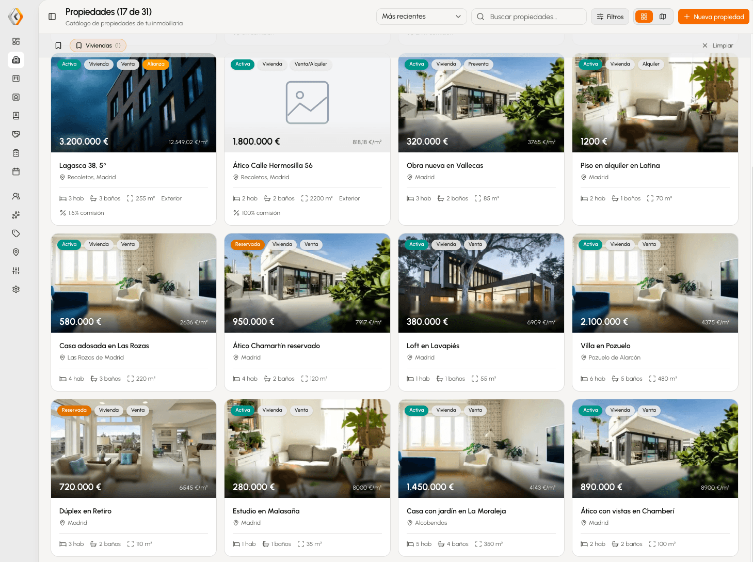753x562 pixels.
Task: Open the Filtros panel
Action: [x=610, y=17]
